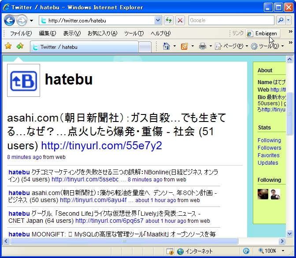This screenshot has height=258, width=296.
Task: Click vertical scrollbar up arrow
Action: click(x=289, y=59)
